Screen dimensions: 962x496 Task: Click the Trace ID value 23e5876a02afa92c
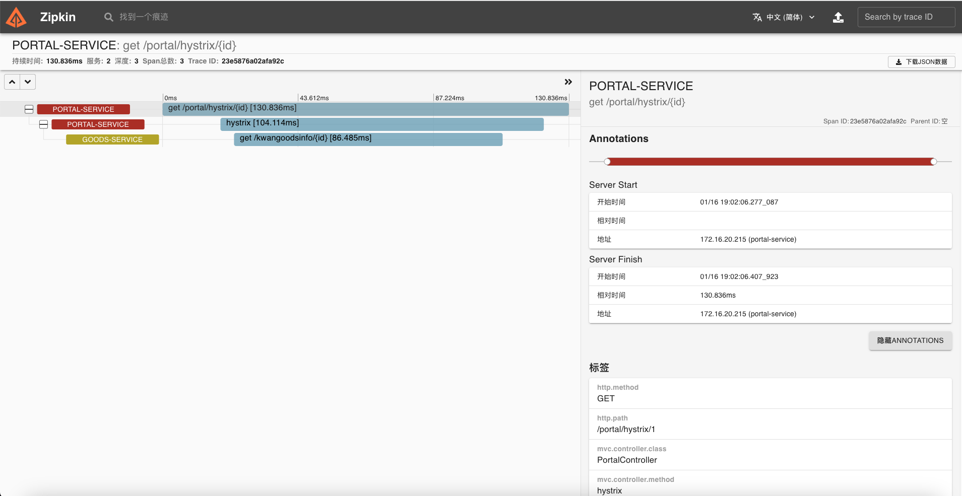coord(253,61)
